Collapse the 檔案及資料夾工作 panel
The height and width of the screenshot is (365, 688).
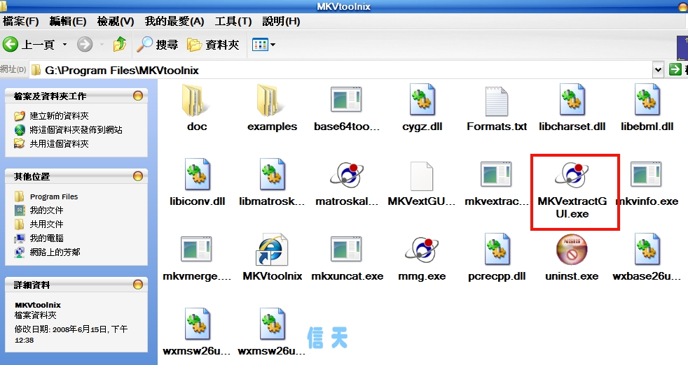[138, 96]
